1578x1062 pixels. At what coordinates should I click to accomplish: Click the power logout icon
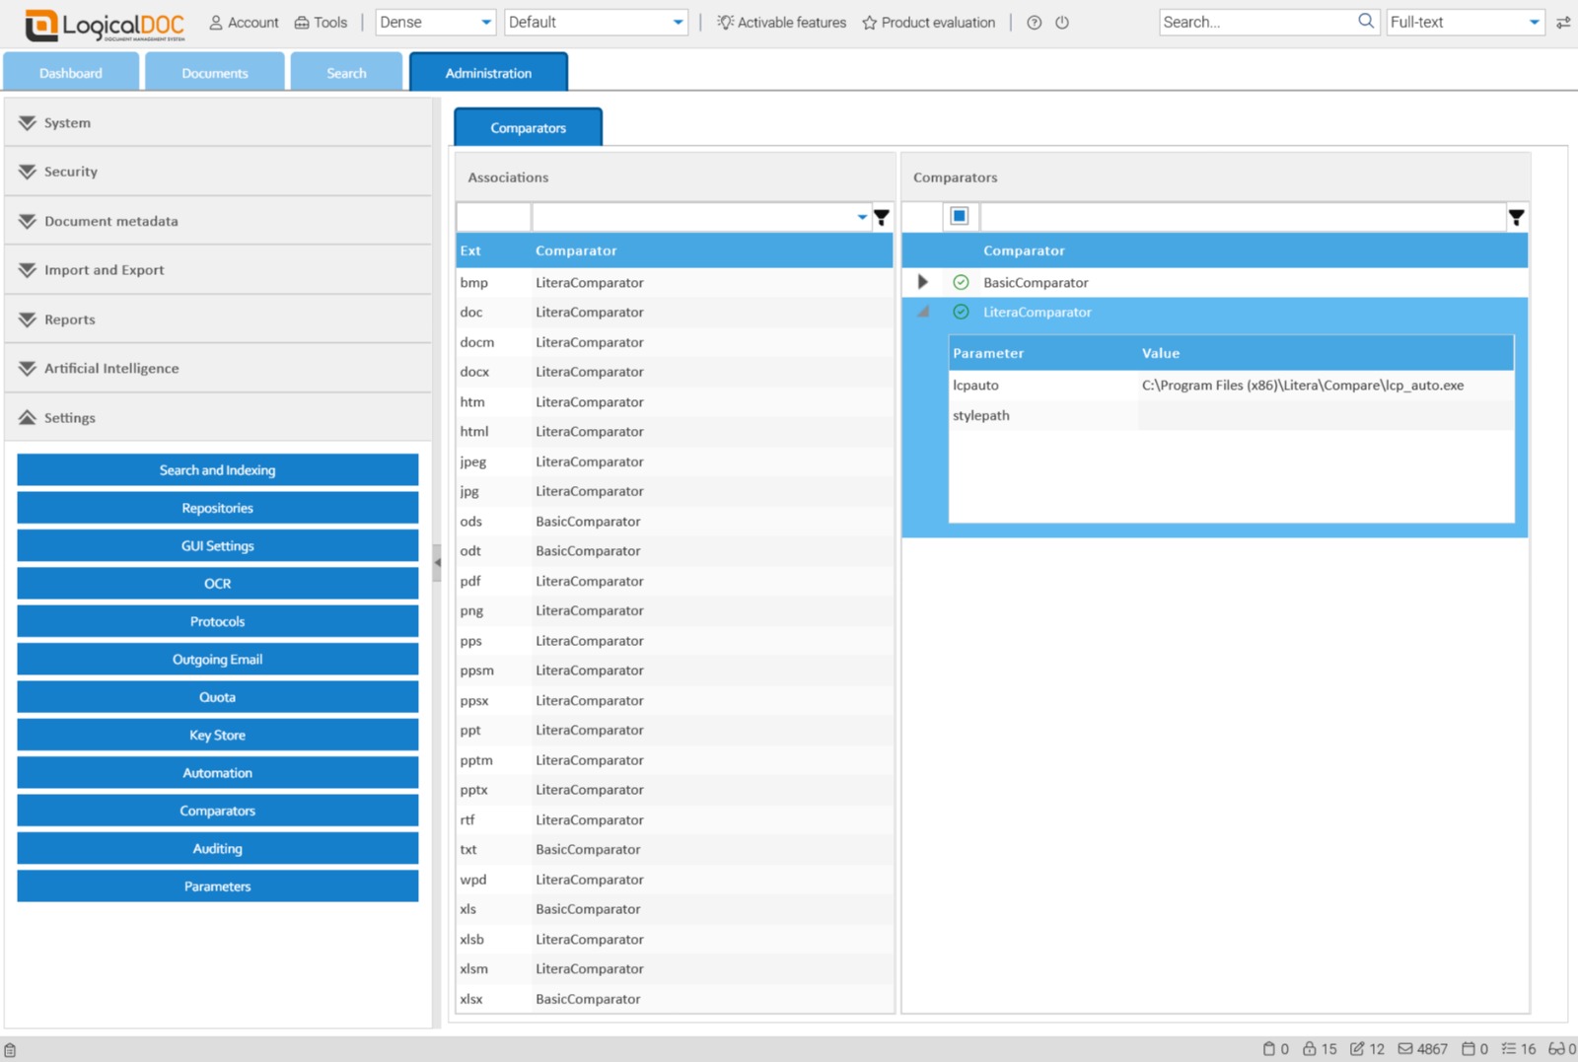(x=1062, y=23)
